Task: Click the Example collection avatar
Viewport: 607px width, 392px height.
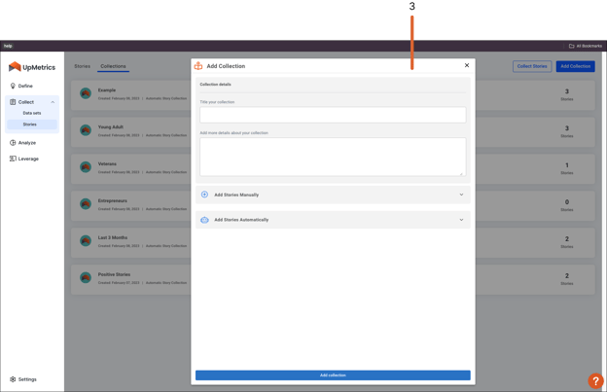Action: tap(86, 93)
